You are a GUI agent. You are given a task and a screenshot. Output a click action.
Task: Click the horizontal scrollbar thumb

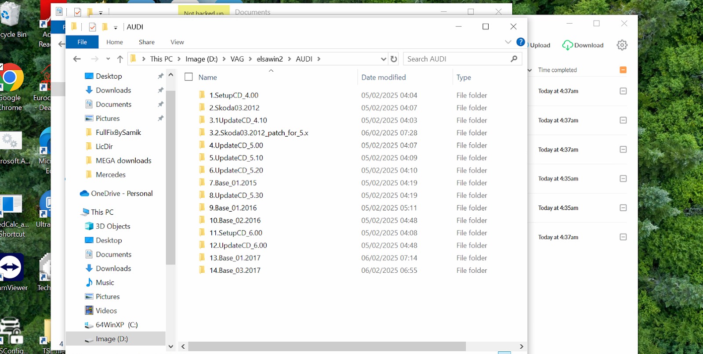pyautogui.click(x=327, y=346)
